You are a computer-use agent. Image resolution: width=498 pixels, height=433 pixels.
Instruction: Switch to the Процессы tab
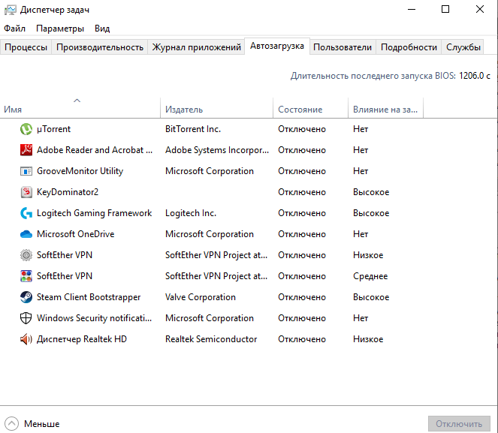click(x=26, y=47)
